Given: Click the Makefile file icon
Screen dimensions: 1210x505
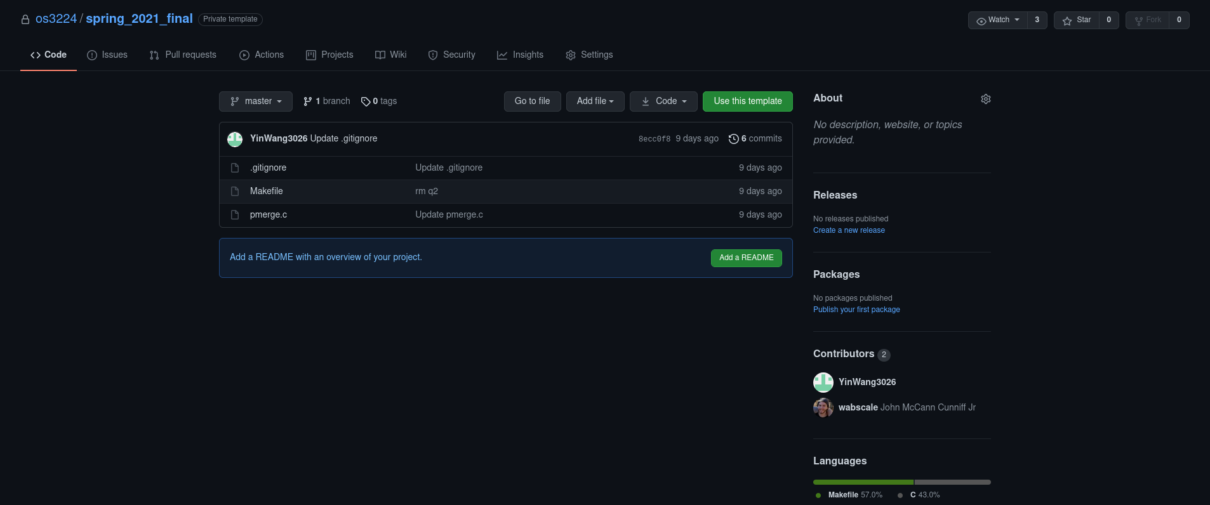Looking at the screenshot, I should click(235, 192).
